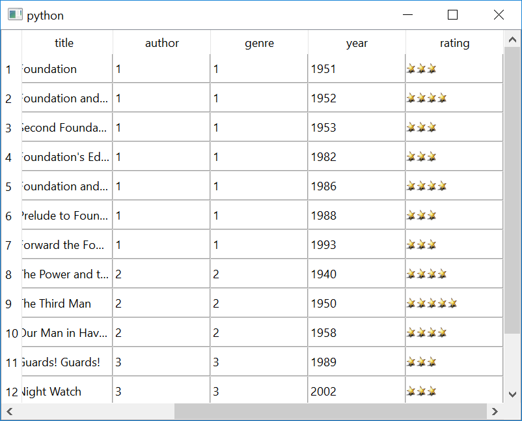Sort by the year column header
Screen dimensions: 522x421
(x=357, y=43)
